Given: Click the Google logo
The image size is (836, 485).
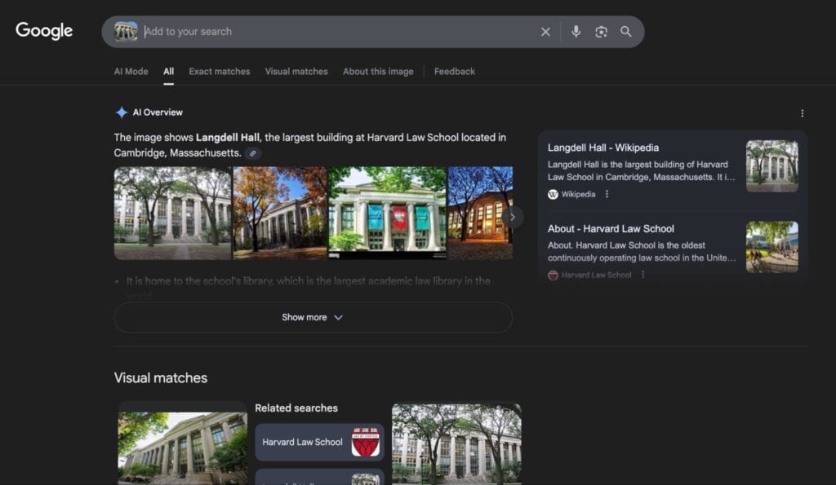Looking at the screenshot, I should [43, 31].
